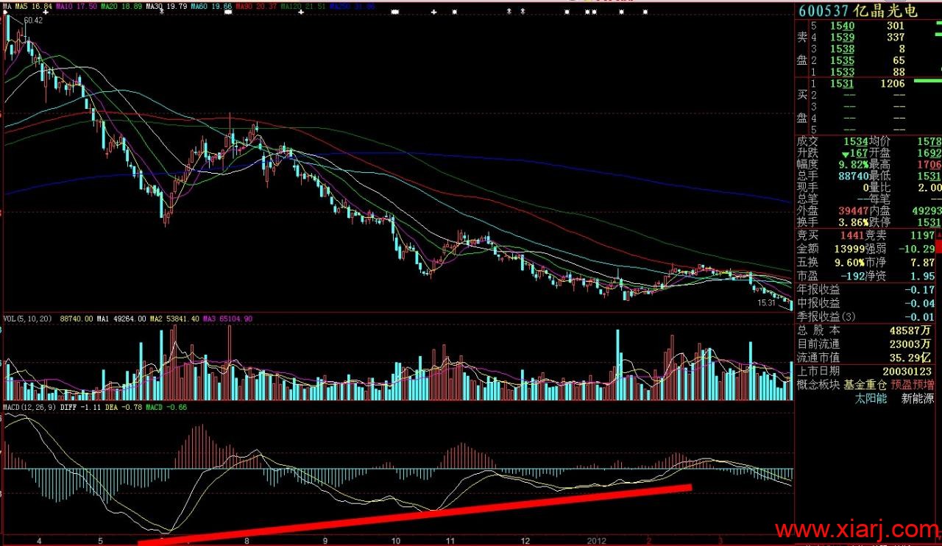942x546 pixels.
Task: Select sell level 1 price 1533
Action: click(843, 72)
